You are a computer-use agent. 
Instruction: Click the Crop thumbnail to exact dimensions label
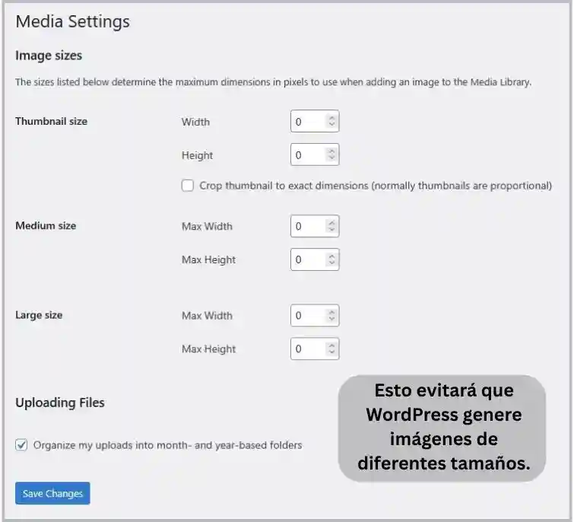click(376, 186)
